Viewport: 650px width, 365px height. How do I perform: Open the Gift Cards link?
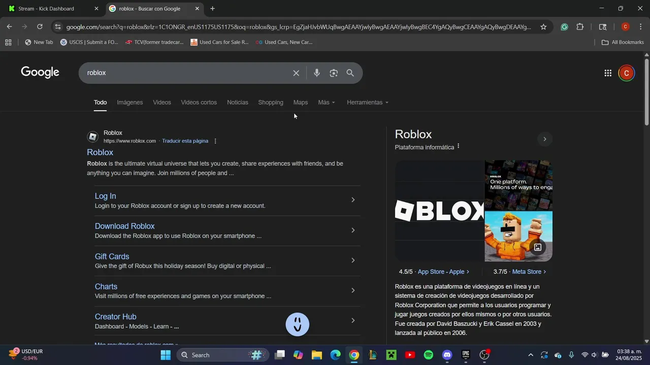click(x=112, y=257)
